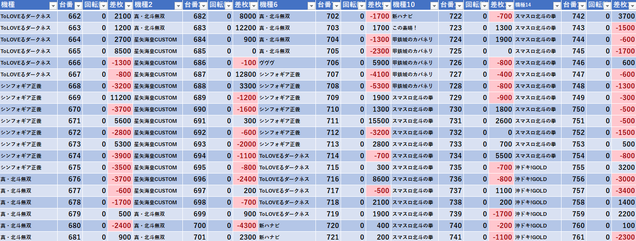636x241 pixels.
Task: Click 台番 cell 739
Action: pyautogui.click(x=451, y=214)
